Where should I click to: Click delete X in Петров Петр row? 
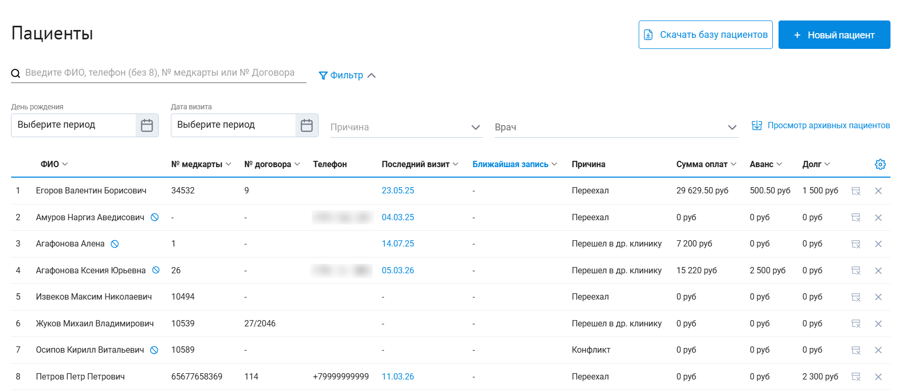(x=878, y=377)
